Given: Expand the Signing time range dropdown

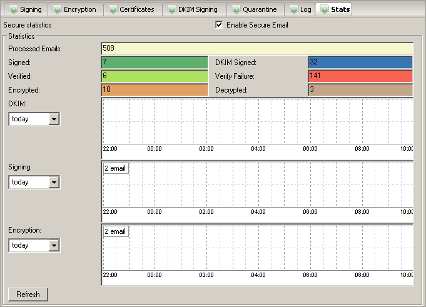Looking at the screenshot, I should point(54,182).
